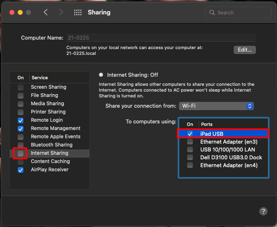Select the USB 10/100/1000 LAN port row
Viewport: 277px width, 227px height.
click(x=227, y=149)
